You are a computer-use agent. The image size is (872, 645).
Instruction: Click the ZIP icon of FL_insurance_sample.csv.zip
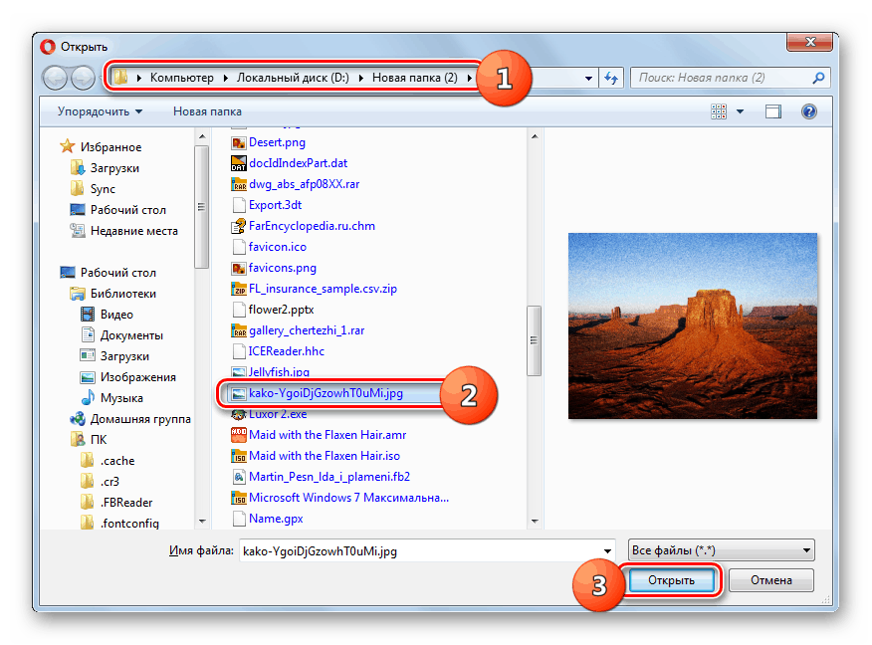click(239, 289)
